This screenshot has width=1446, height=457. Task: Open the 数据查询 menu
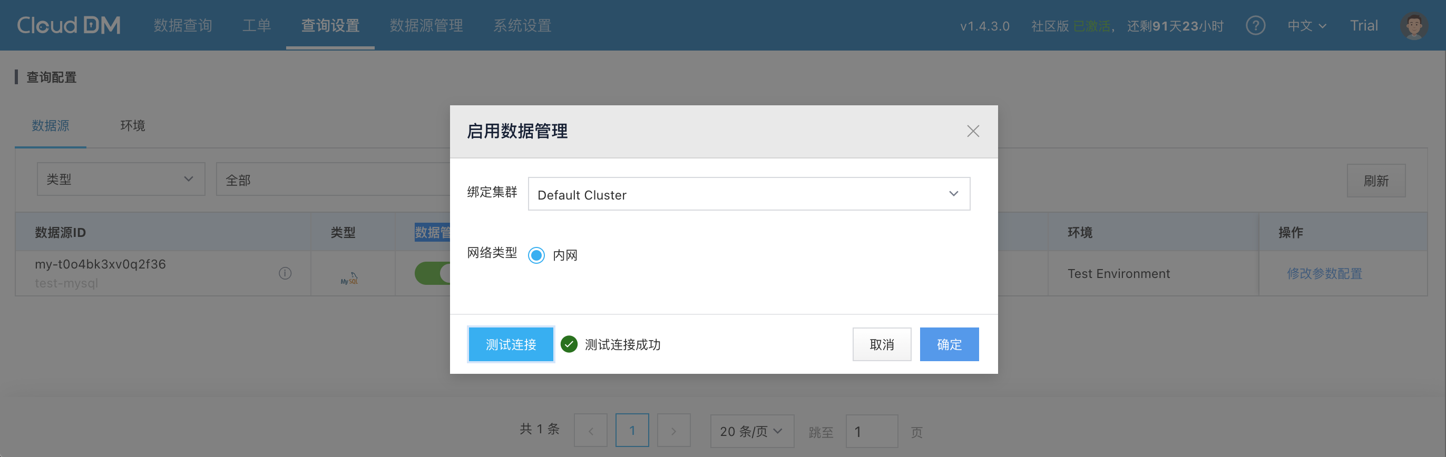182,25
